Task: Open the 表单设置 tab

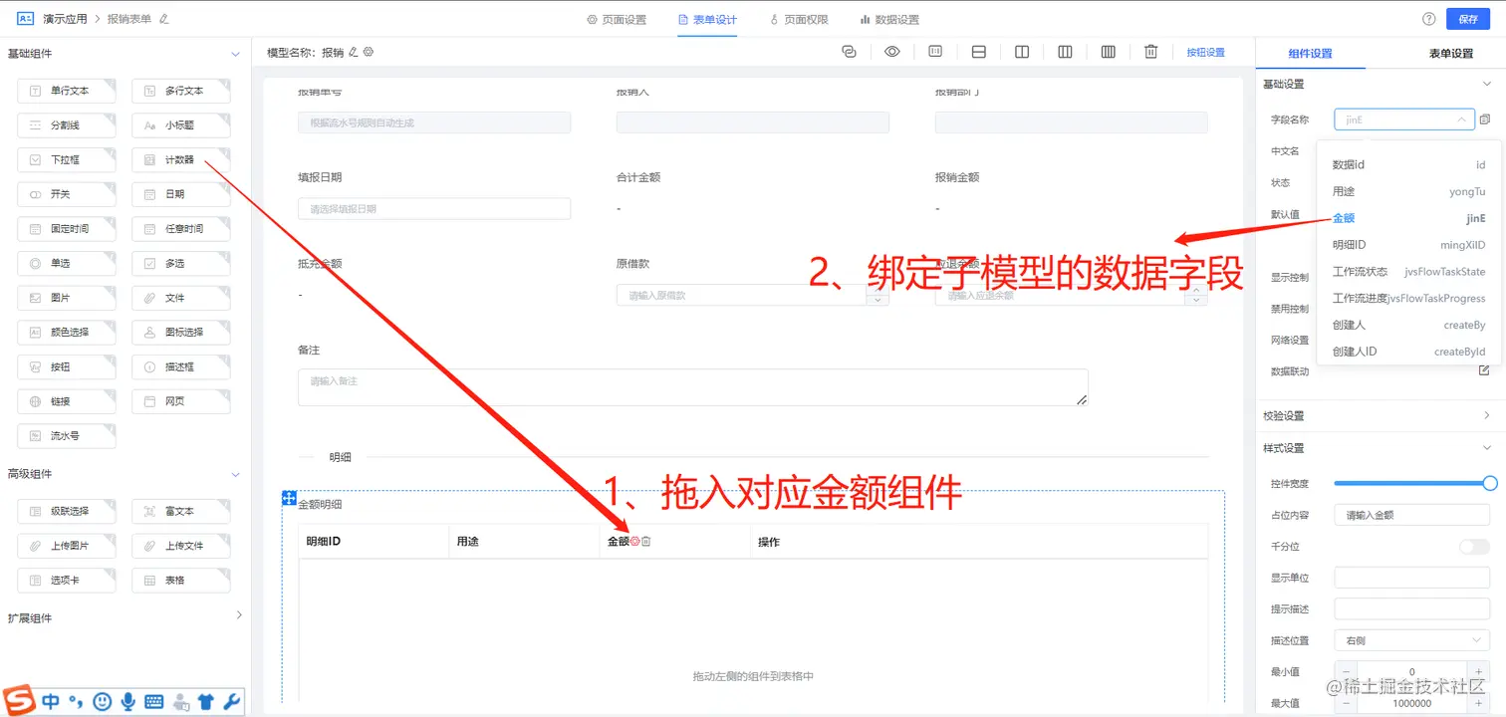Action: pyautogui.click(x=1450, y=54)
